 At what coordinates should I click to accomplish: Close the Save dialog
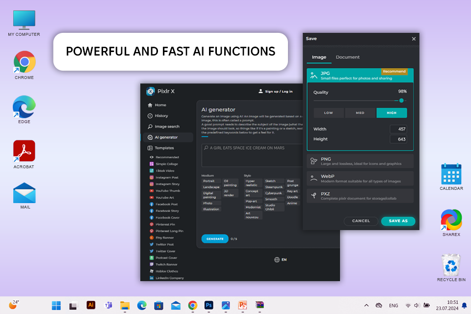click(414, 39)
